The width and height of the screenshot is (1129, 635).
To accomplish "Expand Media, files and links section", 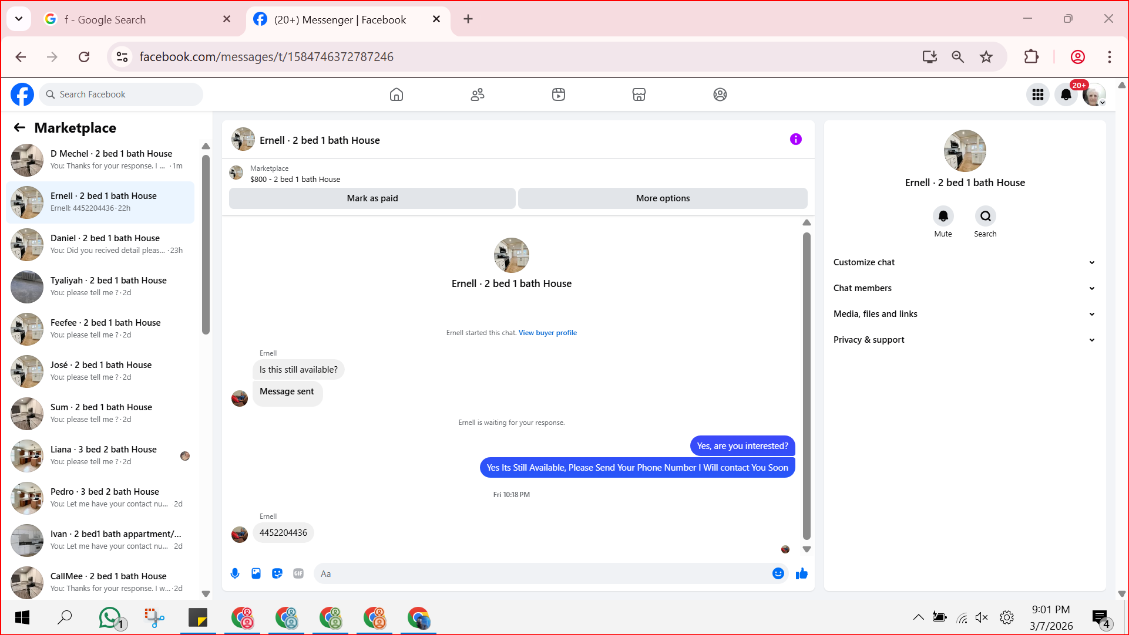I will 965,314.
